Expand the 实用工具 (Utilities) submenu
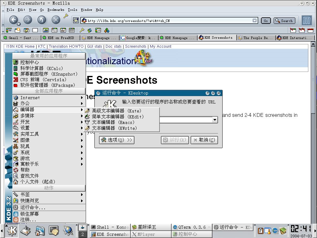The height and width of the screenshot is (238, 317). [x=49, y=134]
